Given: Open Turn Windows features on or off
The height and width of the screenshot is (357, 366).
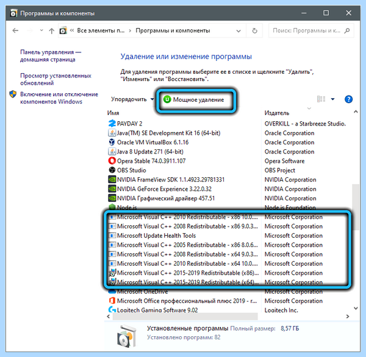Looking at the screenshot, I should (x=59, y=98).
